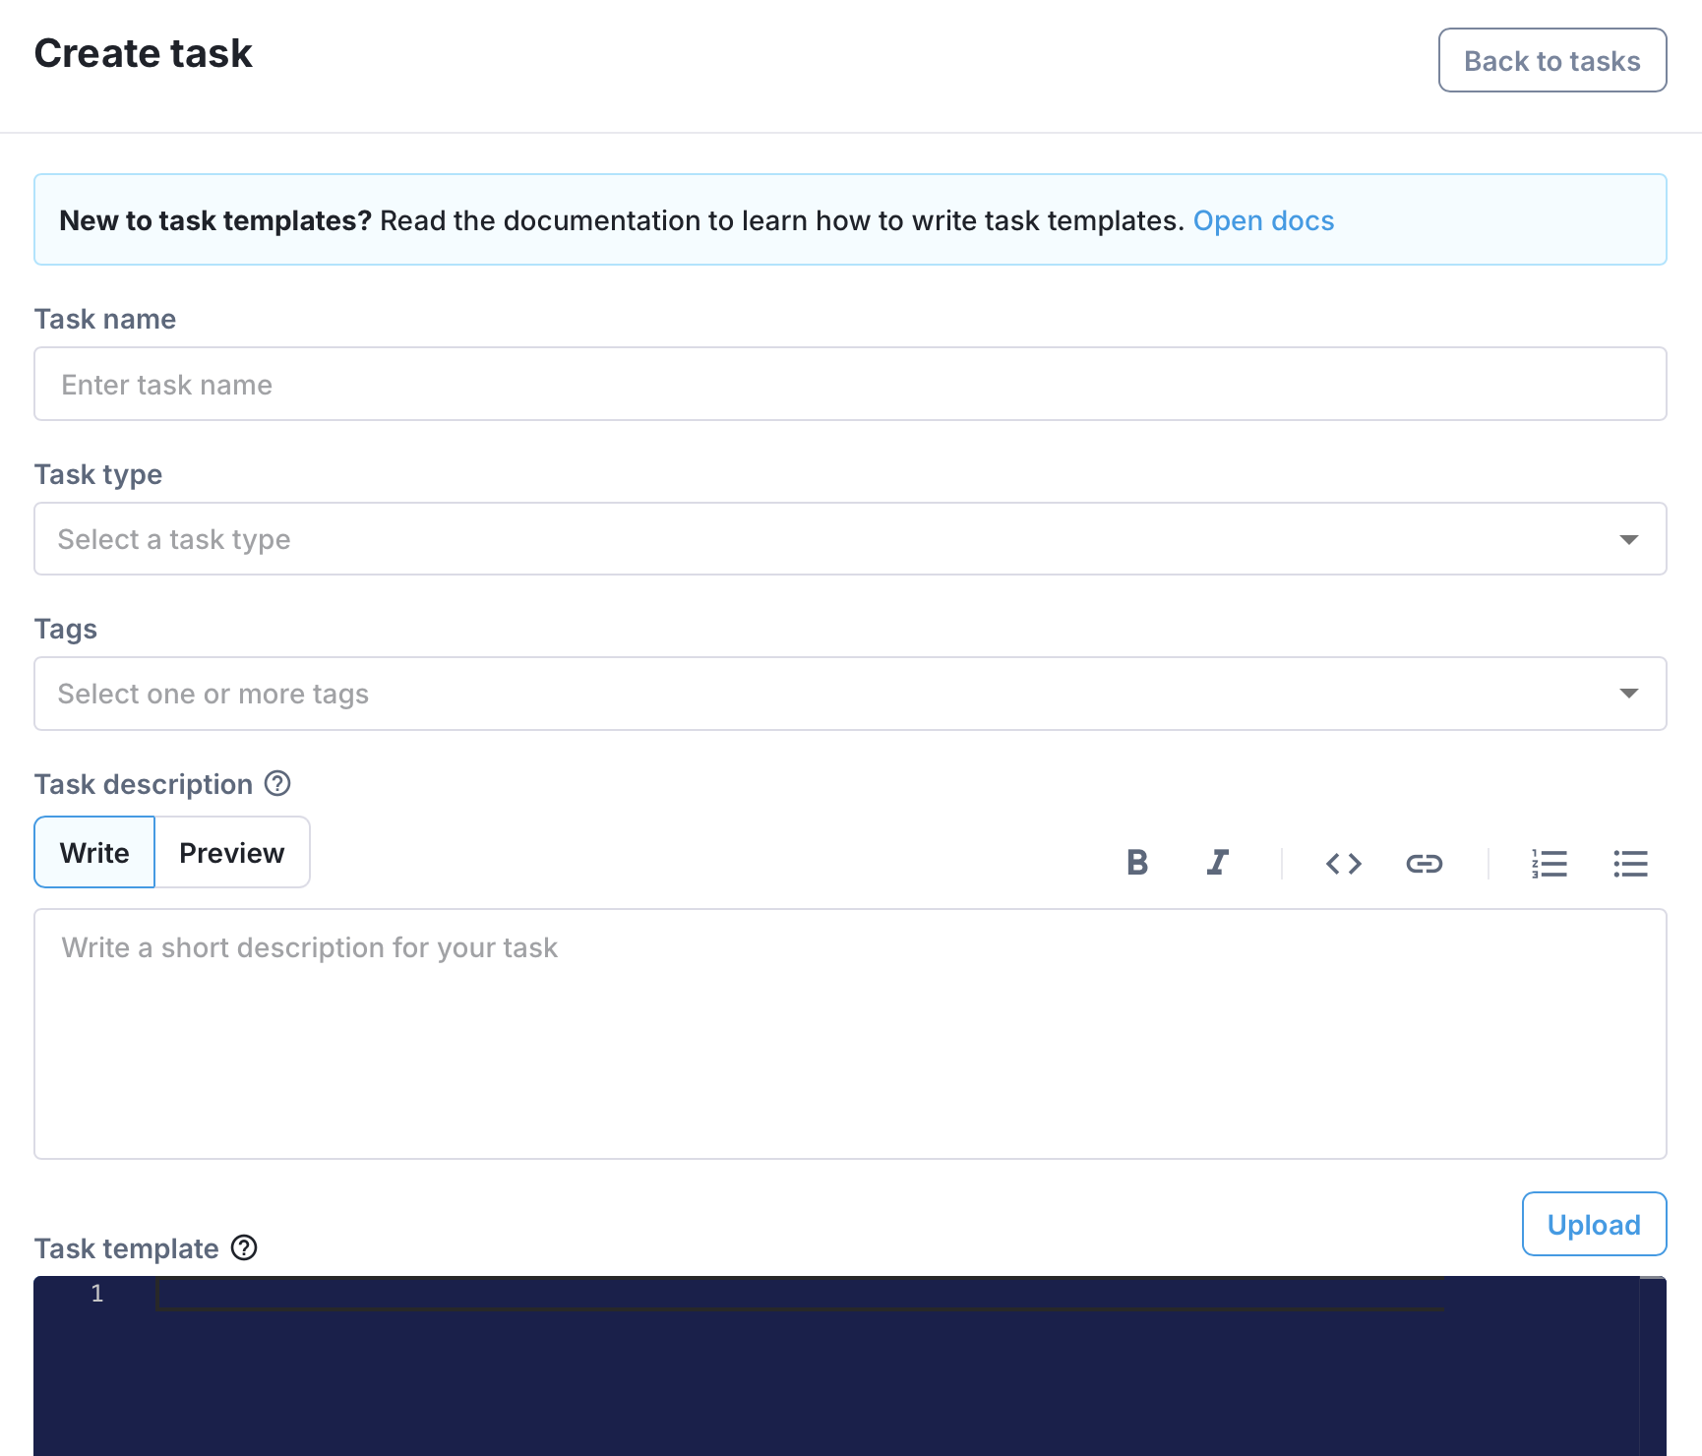
Task: Follow the Open docs link
Action: click(x=1263, y=220)
